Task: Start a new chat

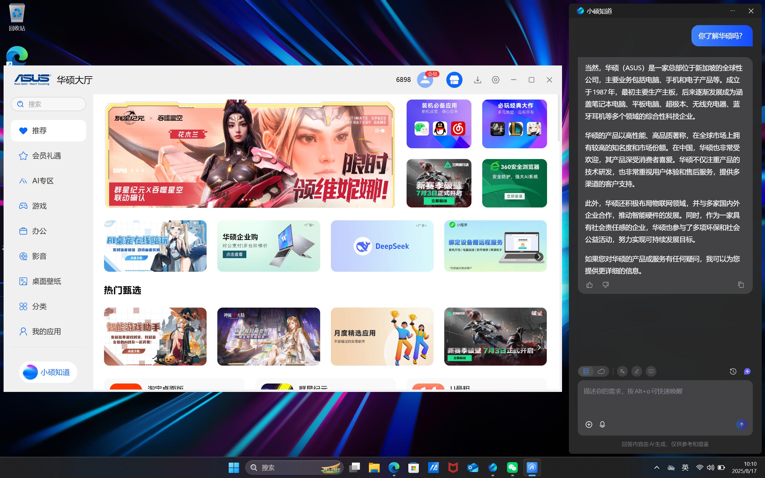Action: pos(747,372)
